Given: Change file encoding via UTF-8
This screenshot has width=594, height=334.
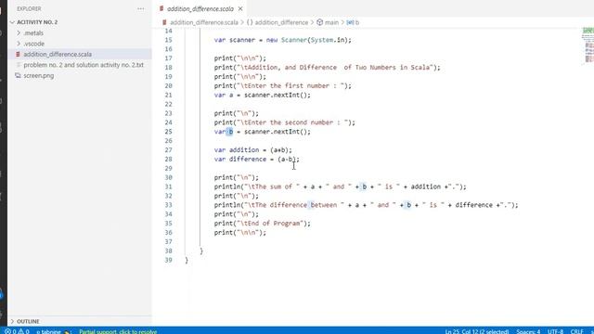Looking at the screenshot, I should click(x=555, y=331).
